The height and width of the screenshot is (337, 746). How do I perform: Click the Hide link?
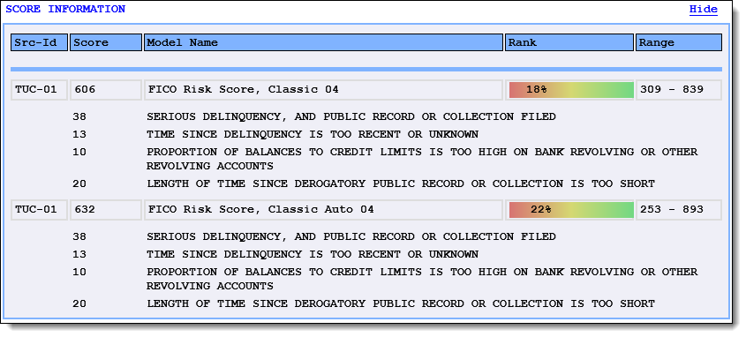pos(703,10)
